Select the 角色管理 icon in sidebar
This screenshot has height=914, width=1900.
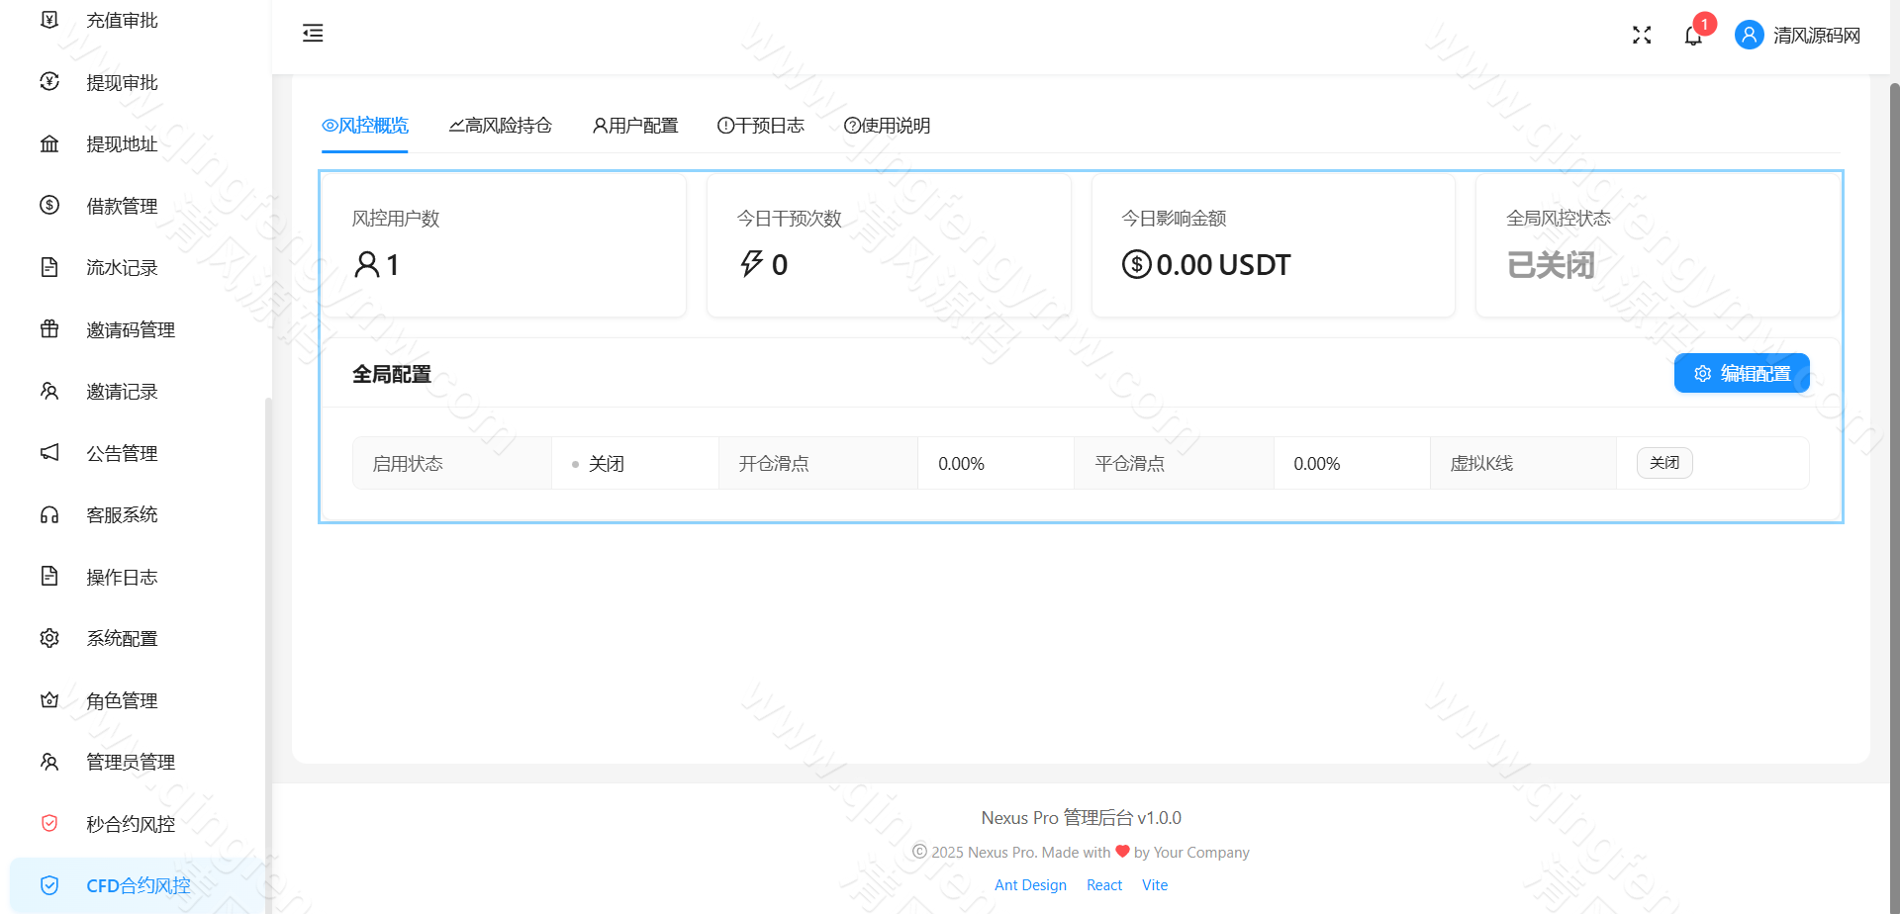(49, 700)
